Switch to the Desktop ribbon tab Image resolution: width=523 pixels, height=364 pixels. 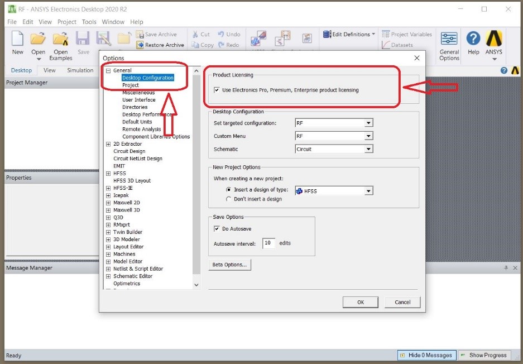pos(21,70)
